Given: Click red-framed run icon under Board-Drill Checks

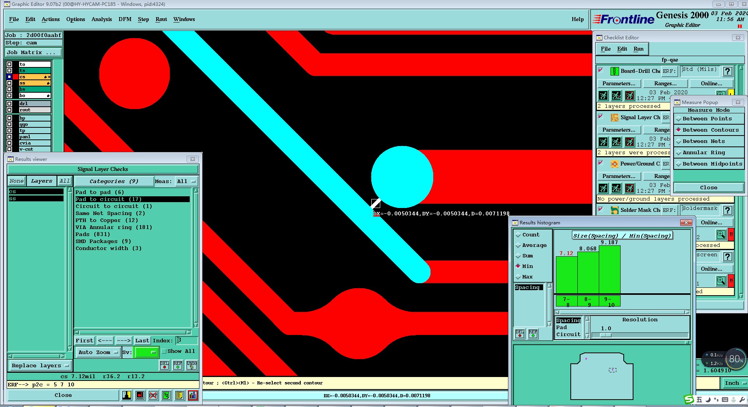Looking at the screenshot, I should click(x=630, y=95).
